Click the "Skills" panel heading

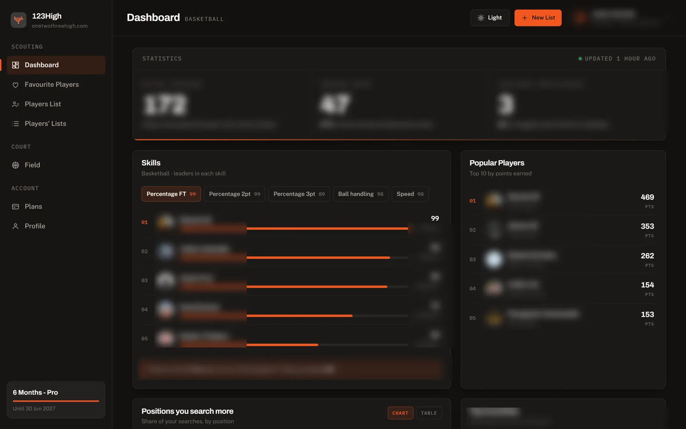coord(151,163)
